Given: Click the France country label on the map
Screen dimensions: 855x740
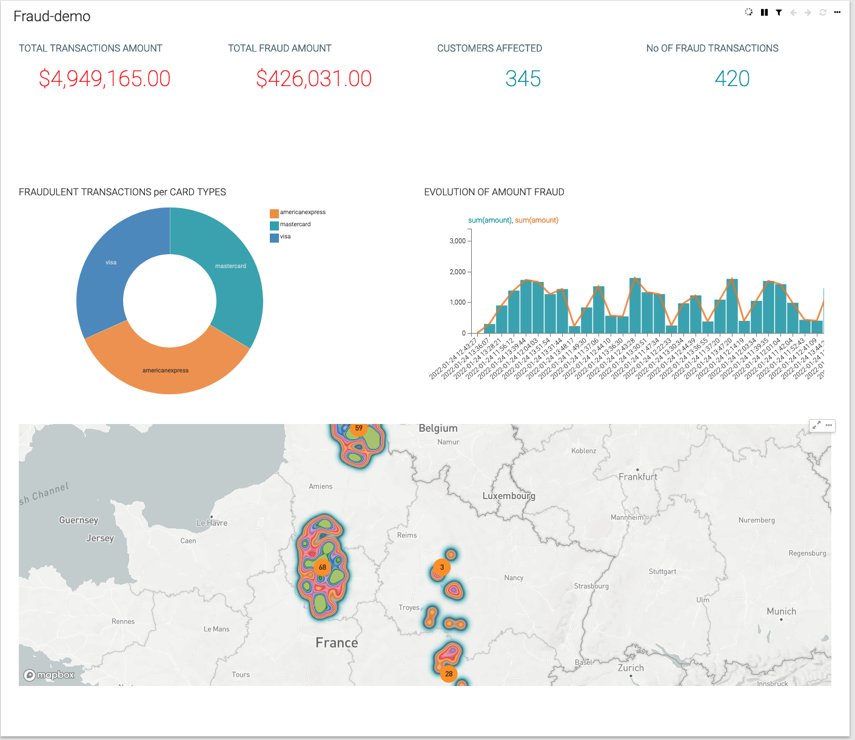Looking at the screenshot, I should point(337,643).
